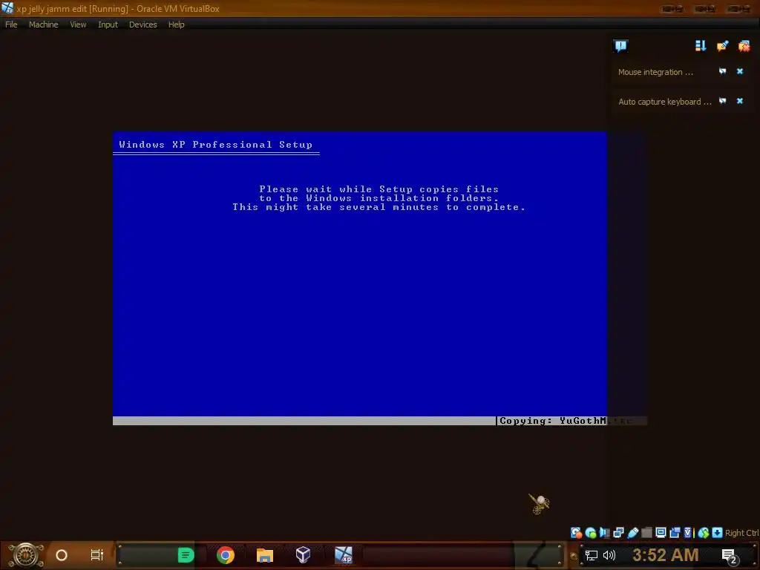Click the 'This might take several minutes' line
Screen dimensions: 760x570
click(379, 207)
